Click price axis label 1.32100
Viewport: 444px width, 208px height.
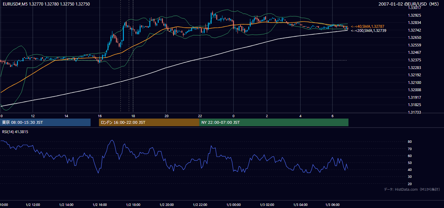point(414,83)
